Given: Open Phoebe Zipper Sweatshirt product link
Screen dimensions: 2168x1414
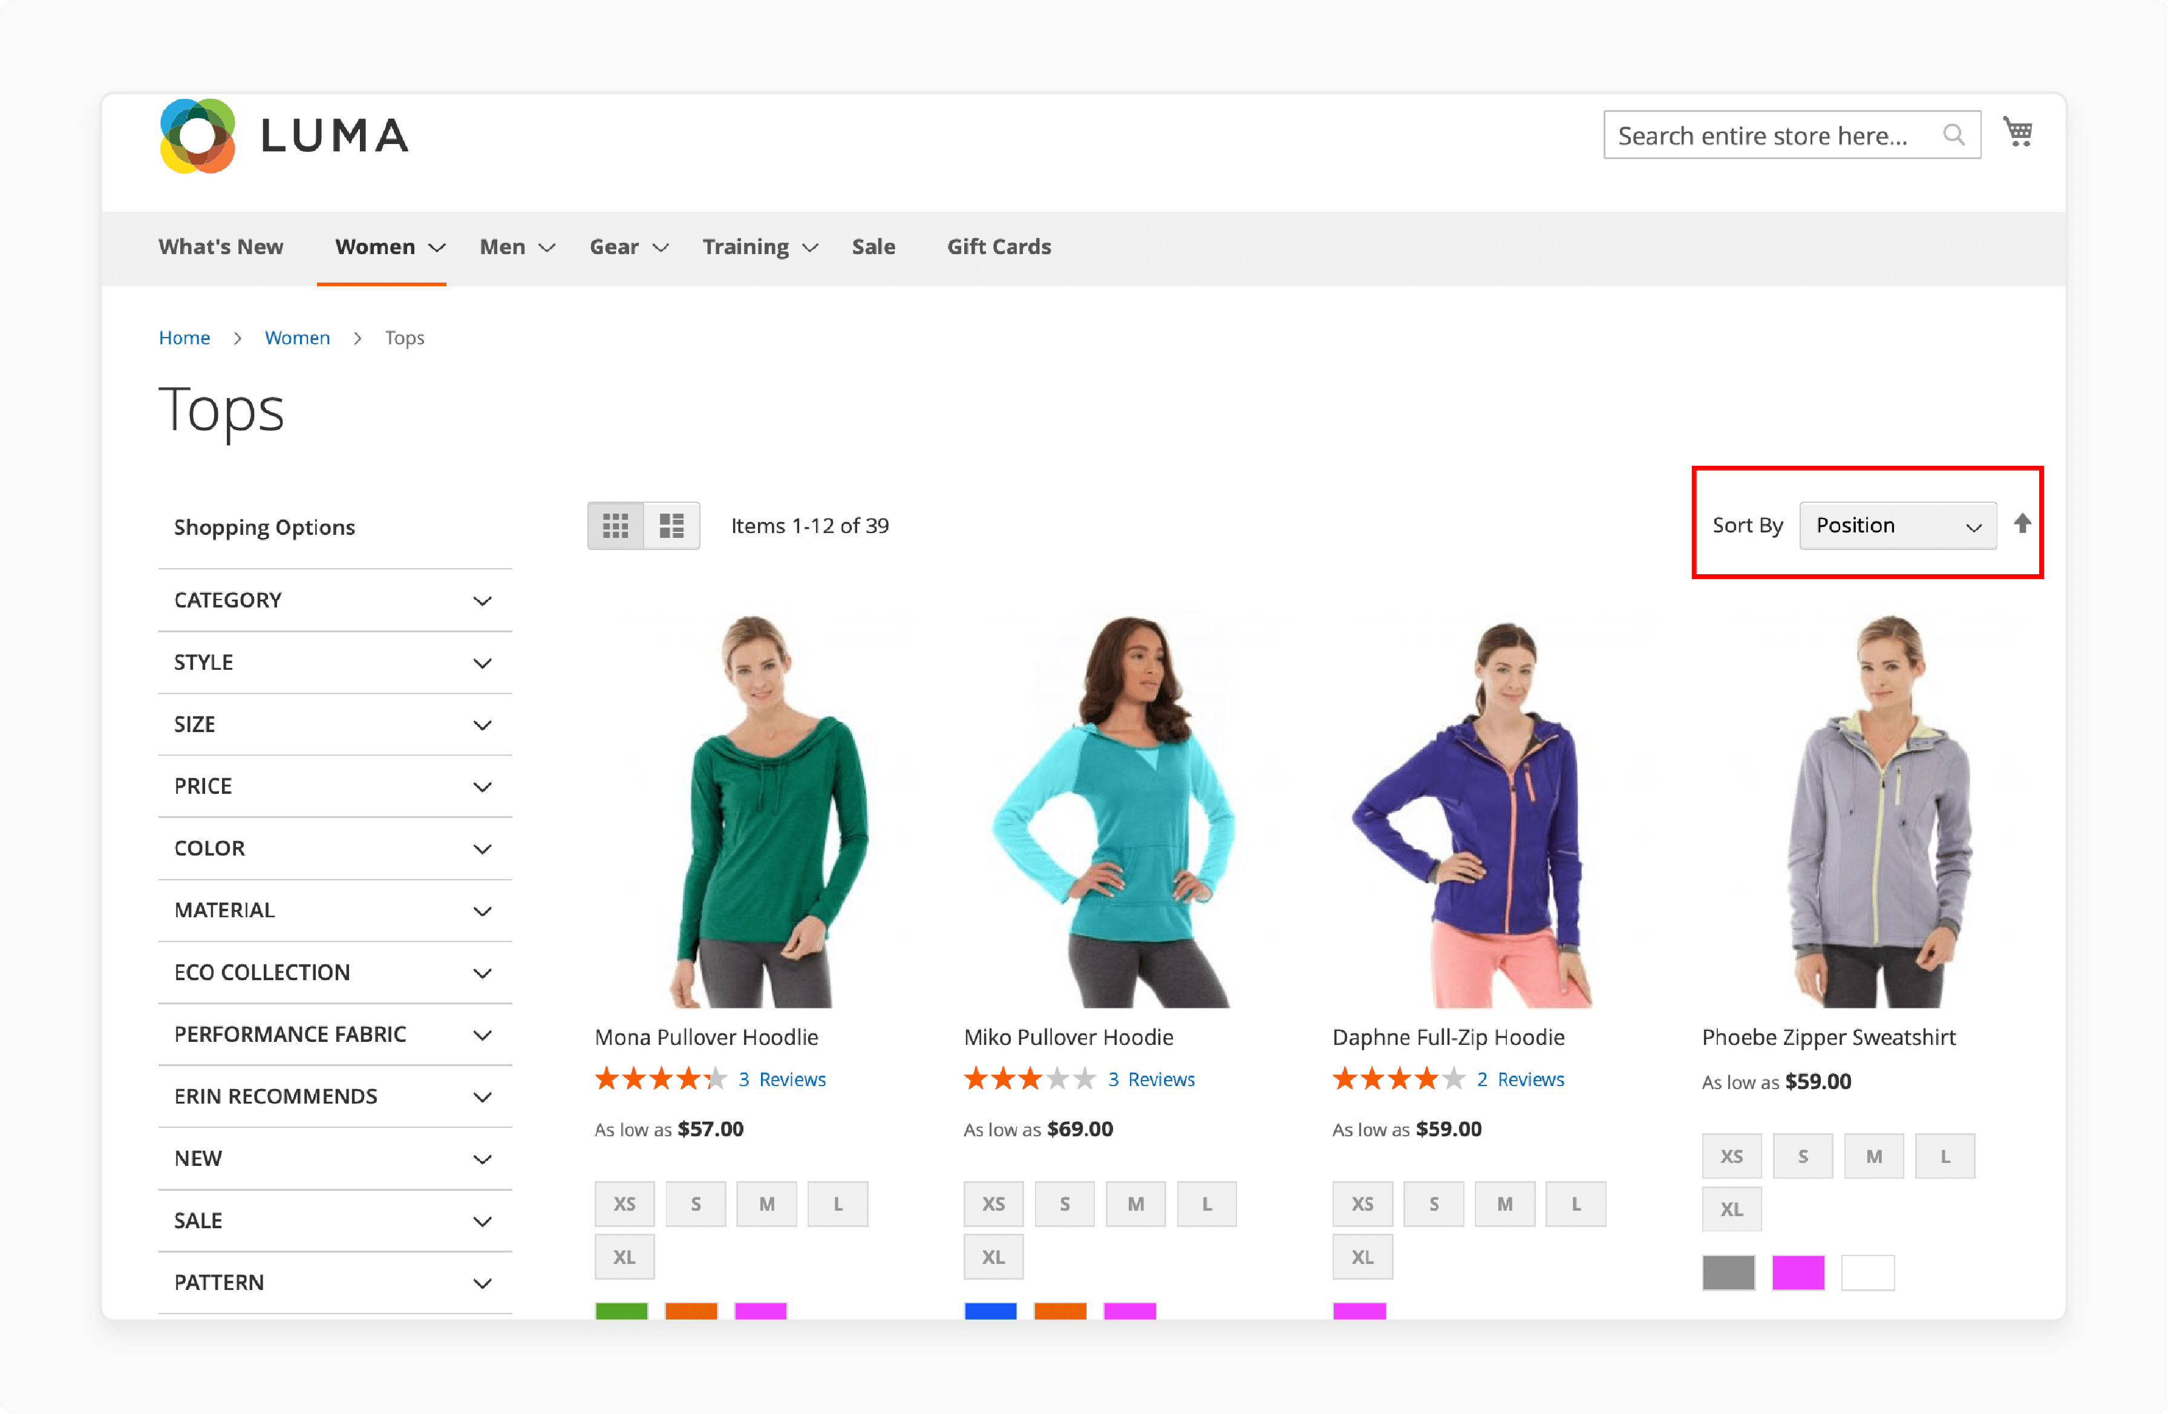Looking at the screenshot, I should pos(1828,1037).
